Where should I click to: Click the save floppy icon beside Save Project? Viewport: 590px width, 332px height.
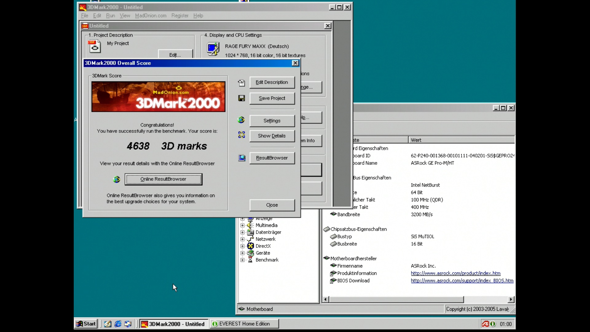(242, 98)
